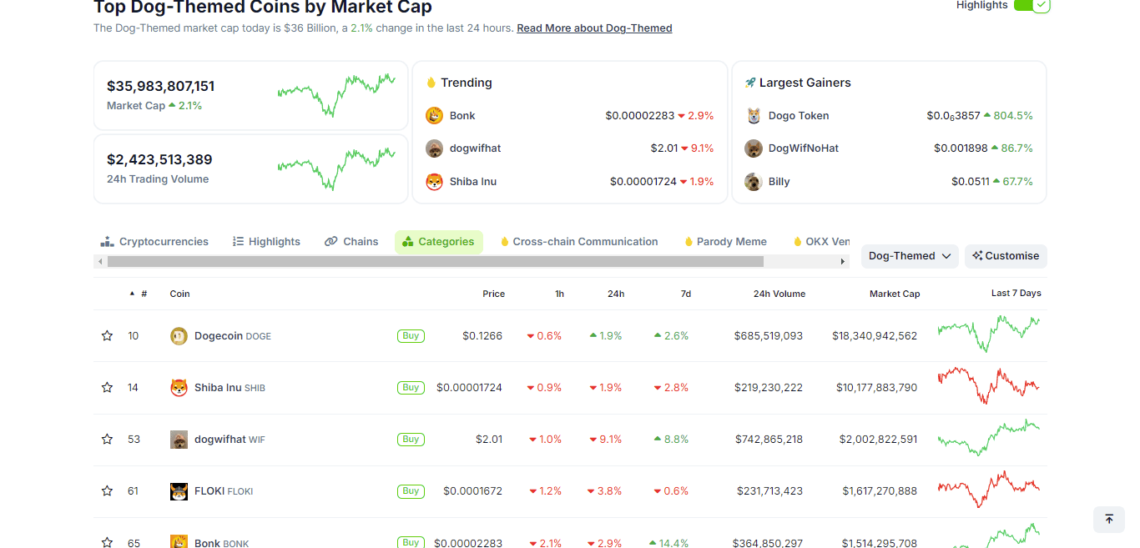1140x548 pixels.
Task: Click the scroll-to-top arrow button
Action: coord(1109,519)
